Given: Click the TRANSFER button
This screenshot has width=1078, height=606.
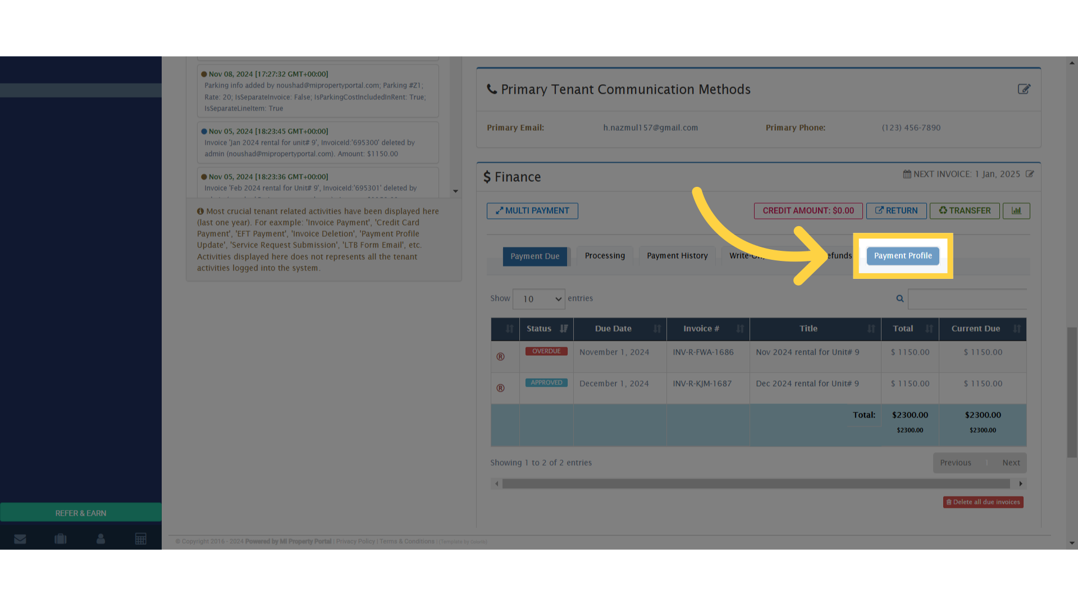Looking at the screenshot, I should [x=965, y=211].
